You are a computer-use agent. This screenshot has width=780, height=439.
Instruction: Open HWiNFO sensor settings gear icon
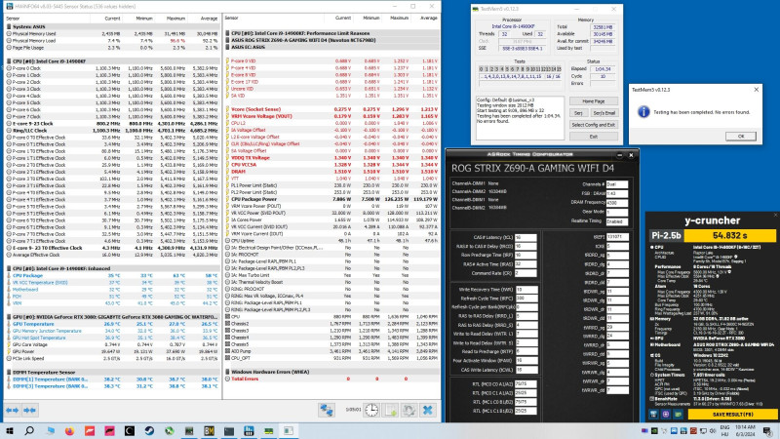click(x=409, y=410)
